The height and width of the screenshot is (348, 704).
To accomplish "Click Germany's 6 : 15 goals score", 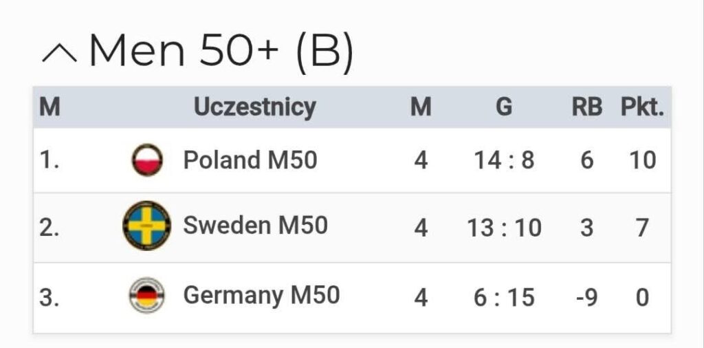I will [x=504, y=297].
